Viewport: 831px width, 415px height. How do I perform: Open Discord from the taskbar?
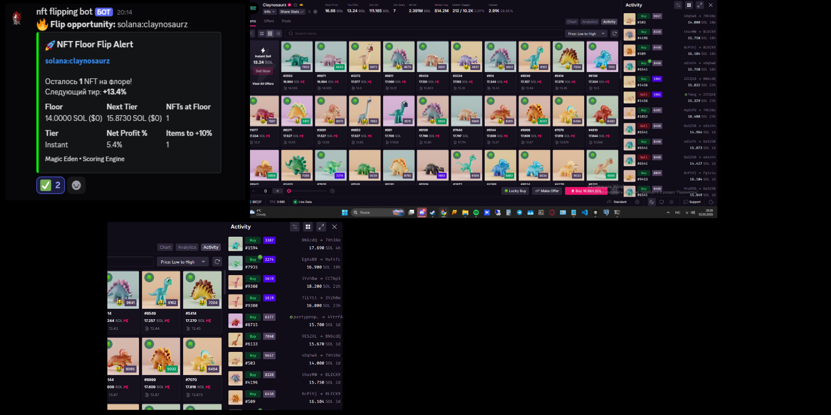[x=422, y=212]
